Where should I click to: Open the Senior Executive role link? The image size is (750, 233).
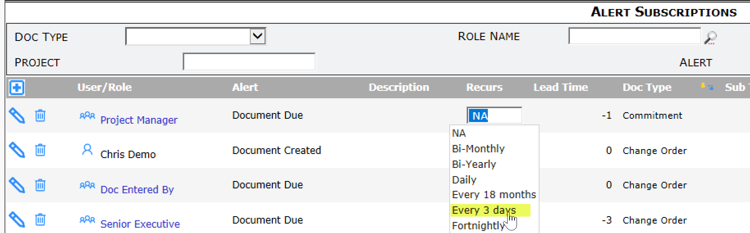click(140, 224)
